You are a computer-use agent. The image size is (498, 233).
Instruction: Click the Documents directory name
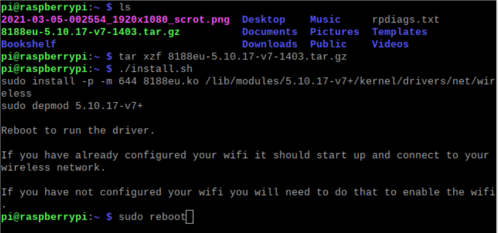click(269, 32)
